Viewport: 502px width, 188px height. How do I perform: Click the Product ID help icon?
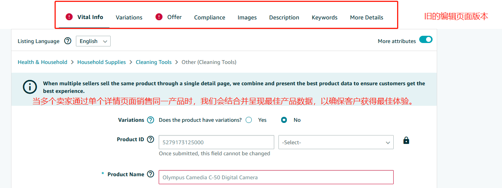(151, 140)
